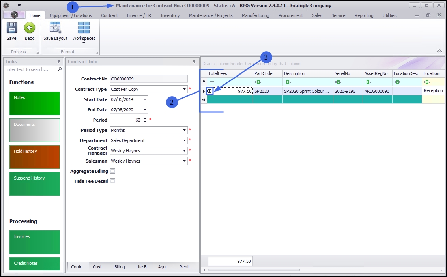The height and width of the screenshot is (277, 447).
Task: Click the SP2020 row indicator arrow
Action: pos(204,91)
